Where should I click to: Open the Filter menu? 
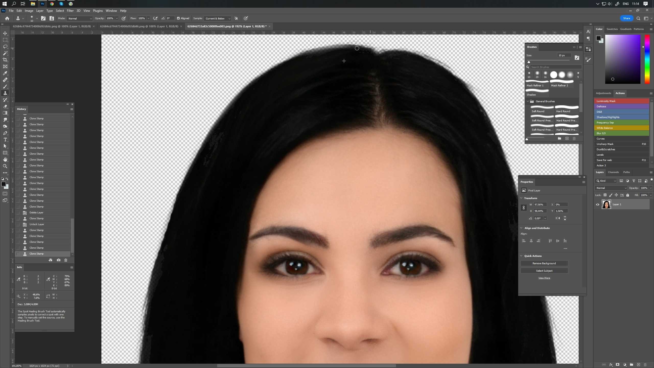[70, 11]
